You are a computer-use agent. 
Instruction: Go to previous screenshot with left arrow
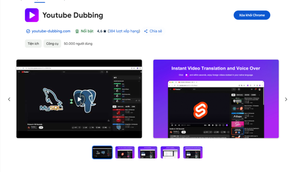pos(9,99)
